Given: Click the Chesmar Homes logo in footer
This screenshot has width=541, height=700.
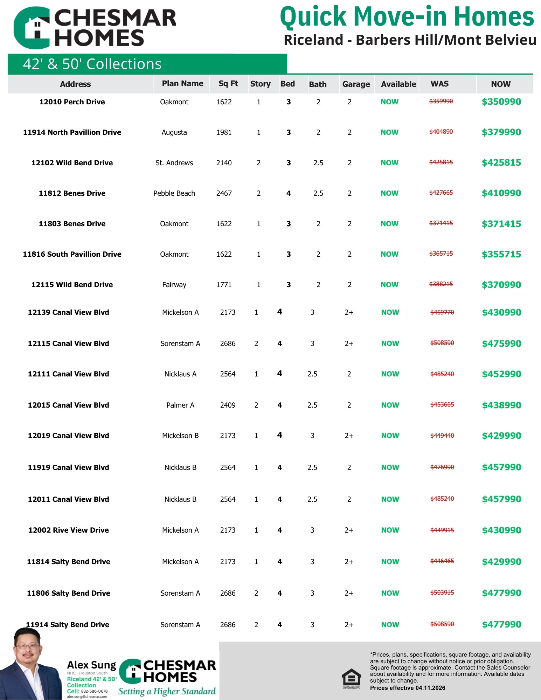Looking at the screenshot, I should (167, 671).
